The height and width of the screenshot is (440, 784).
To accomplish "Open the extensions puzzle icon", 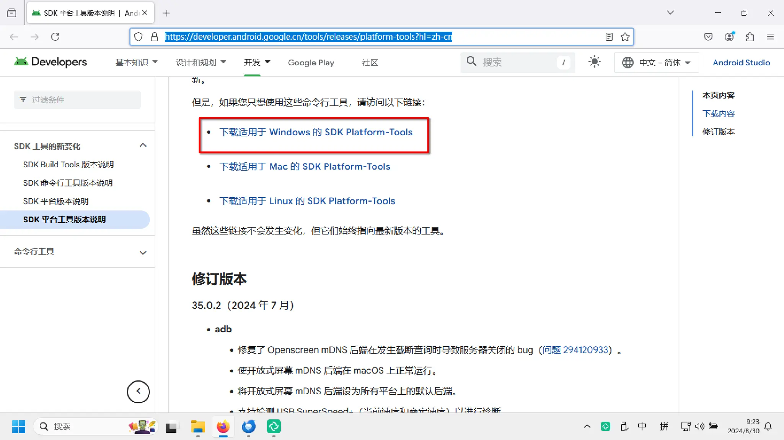I will tap(750, 37).
